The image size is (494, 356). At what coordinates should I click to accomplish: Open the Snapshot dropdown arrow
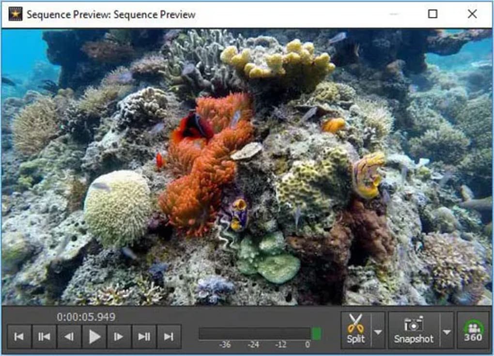(447, 332)
